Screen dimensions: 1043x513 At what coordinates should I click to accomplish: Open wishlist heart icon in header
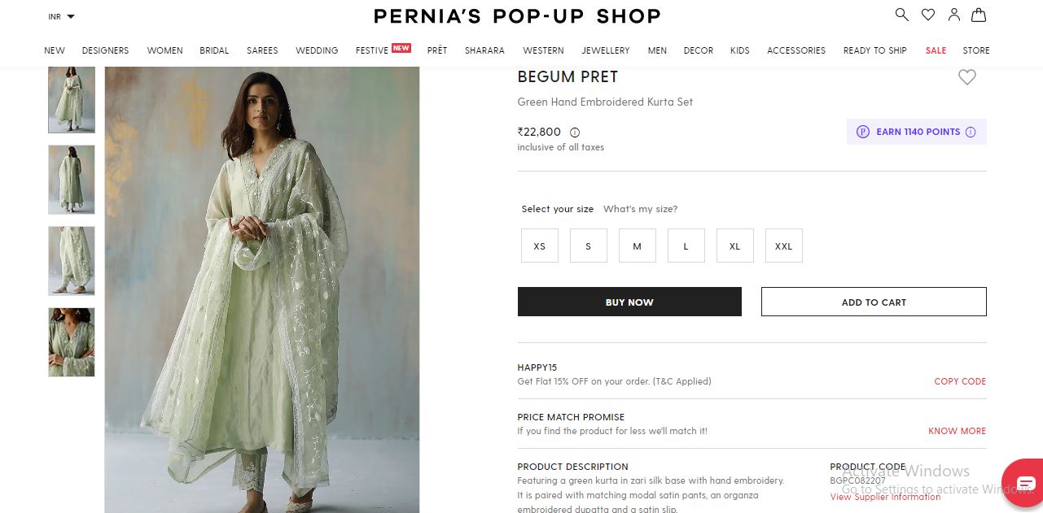coord(927,15)
